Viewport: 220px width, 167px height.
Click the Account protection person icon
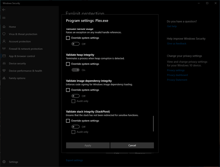point(4,41)
